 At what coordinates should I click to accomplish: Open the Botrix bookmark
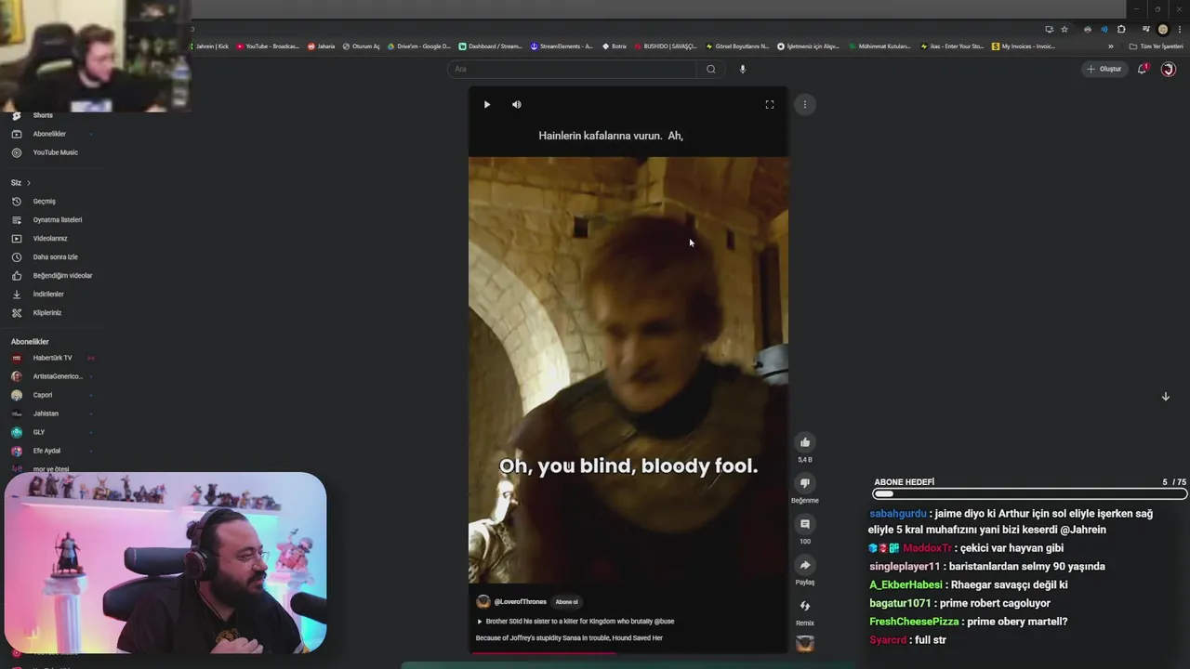pyautogui.click(x=615, y=46)
